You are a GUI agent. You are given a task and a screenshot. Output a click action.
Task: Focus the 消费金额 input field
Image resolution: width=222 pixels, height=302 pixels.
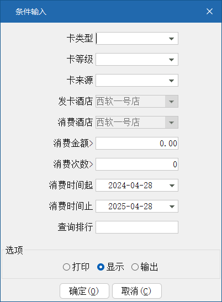click(x=137, y=144)
